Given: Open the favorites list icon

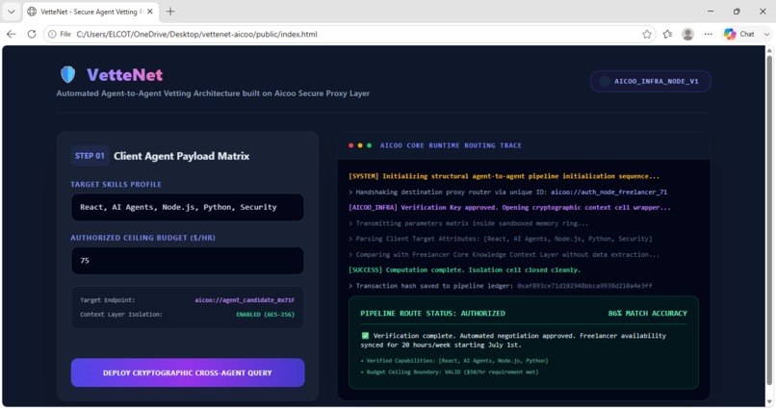Looking at the screenshot, I should click(x=667, y=34).
